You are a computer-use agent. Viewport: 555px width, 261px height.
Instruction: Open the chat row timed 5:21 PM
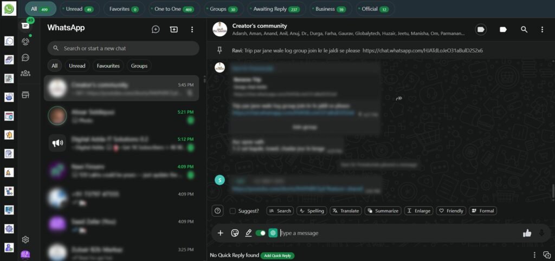coord(121,116)
